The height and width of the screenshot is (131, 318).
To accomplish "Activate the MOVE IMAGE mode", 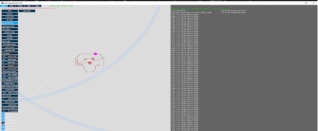I will [10, 53].
